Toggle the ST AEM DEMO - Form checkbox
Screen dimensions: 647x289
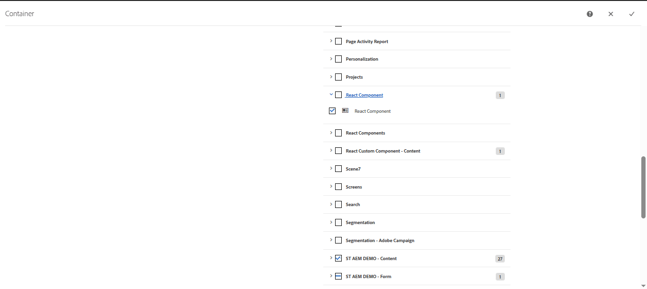(x=338, y=276)
